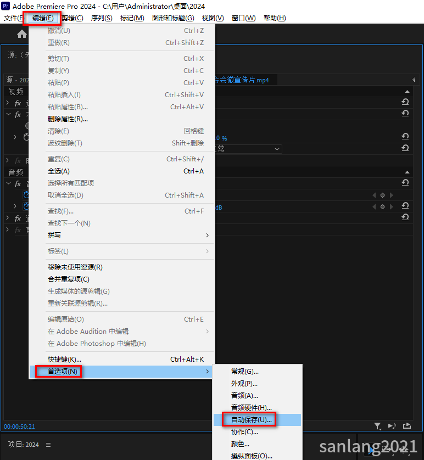Image resolution: width=424 pixels, height=460 pixels.
Task: Toggle stopwatch animation for the dB row
Action: pos(26,206)
